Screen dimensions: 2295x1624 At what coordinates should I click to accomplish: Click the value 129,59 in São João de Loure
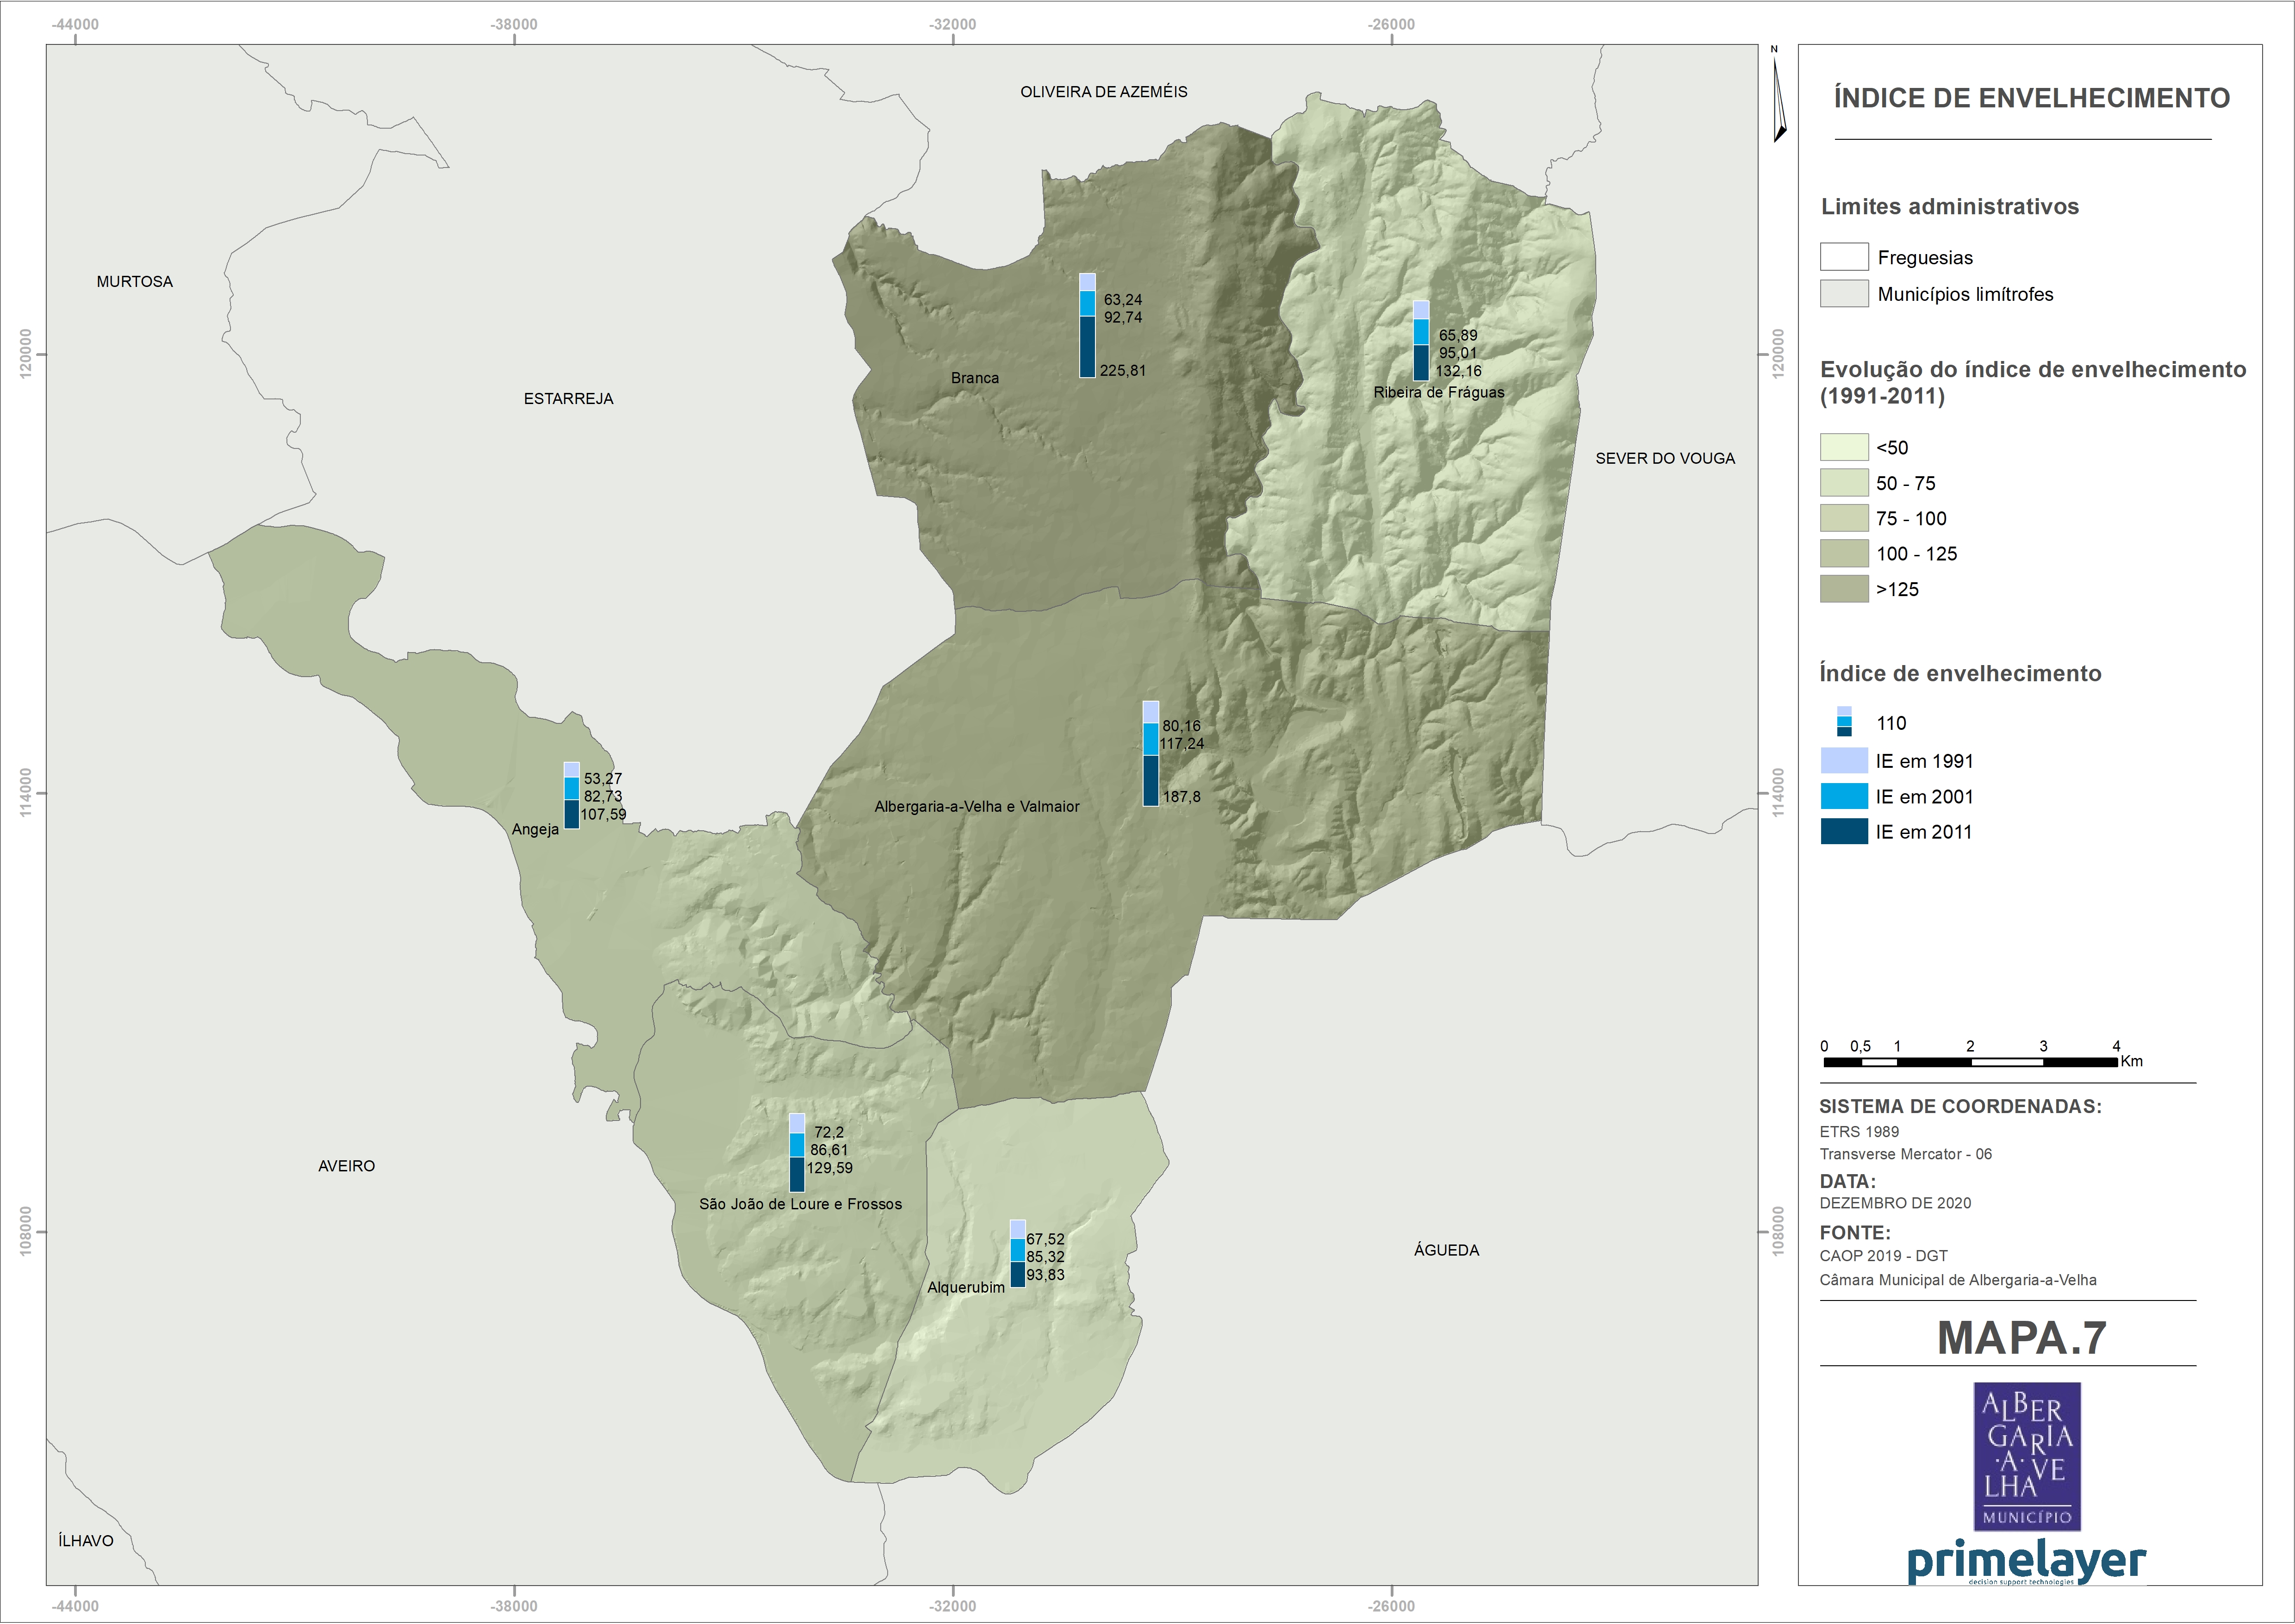pos(830,1168)
